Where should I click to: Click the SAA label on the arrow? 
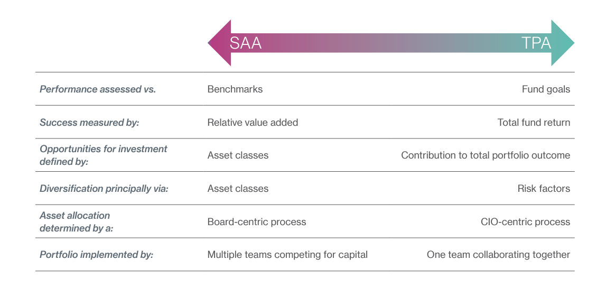246,43
